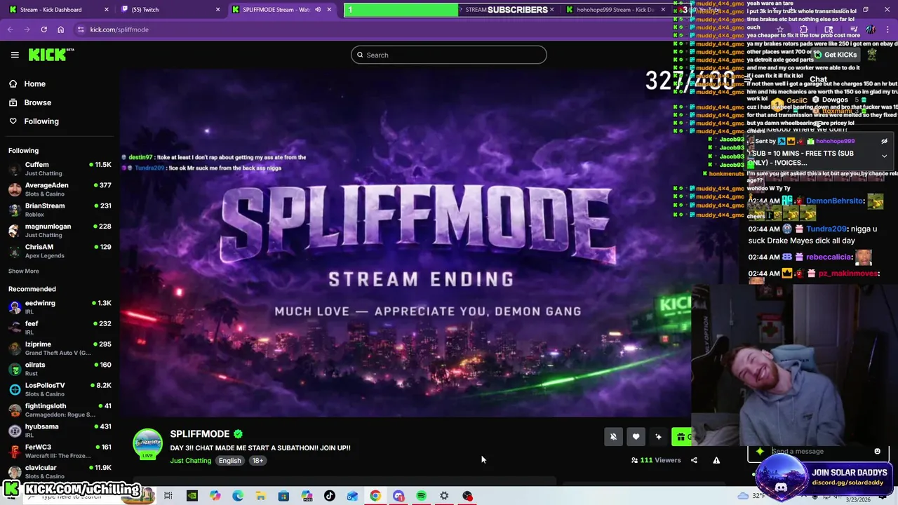Click the green gift subs button
Viewport: 898px width, 505px height.
[681, 437]
